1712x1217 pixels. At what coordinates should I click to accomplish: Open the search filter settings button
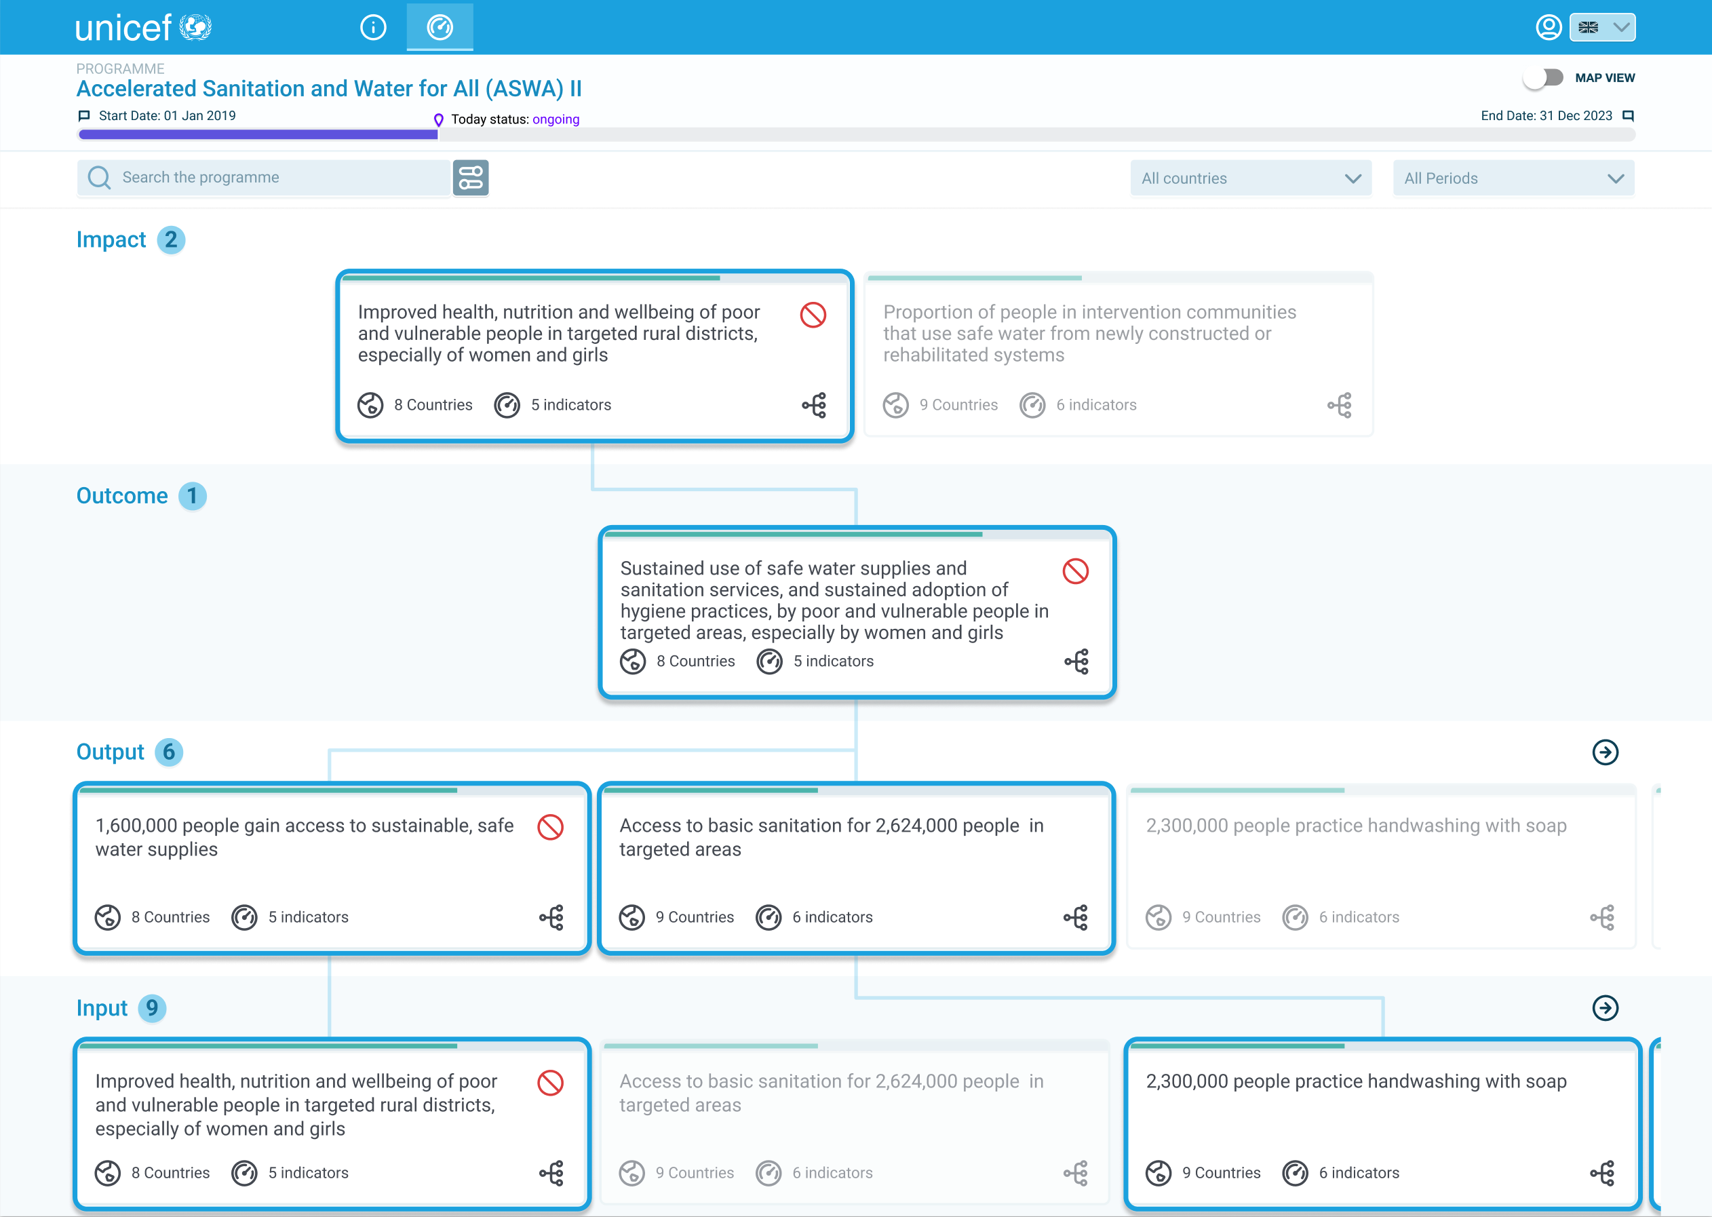(x=471, y=178)
